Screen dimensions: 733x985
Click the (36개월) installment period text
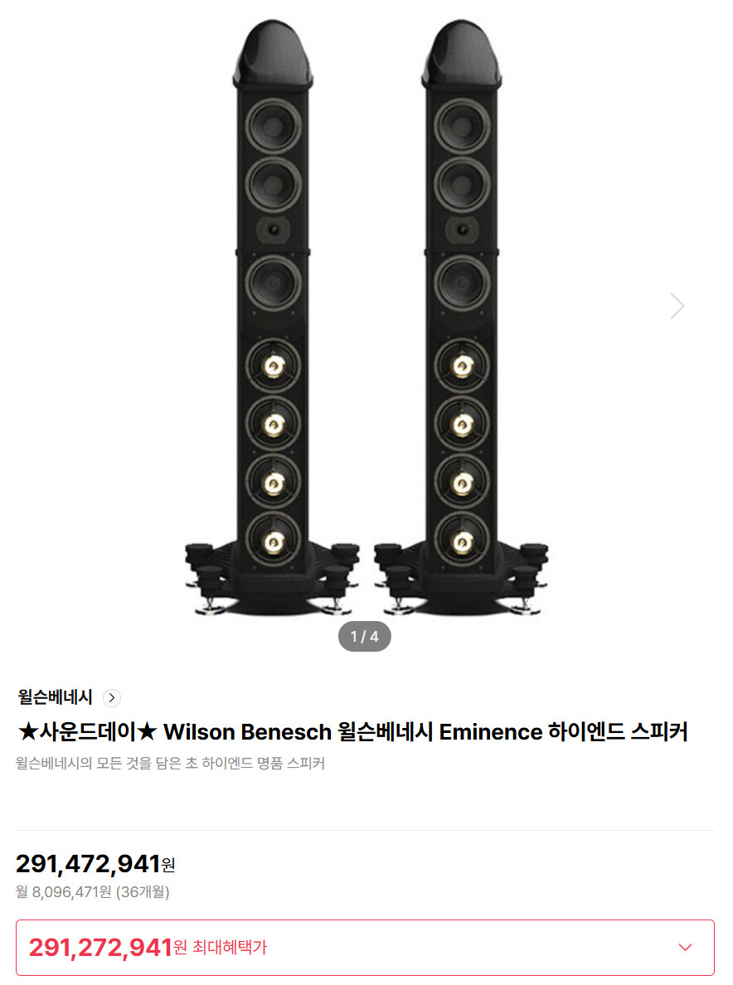143,892
